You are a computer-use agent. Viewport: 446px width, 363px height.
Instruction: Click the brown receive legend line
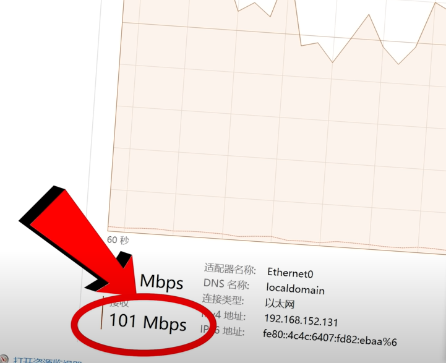[x=102, y=313]
